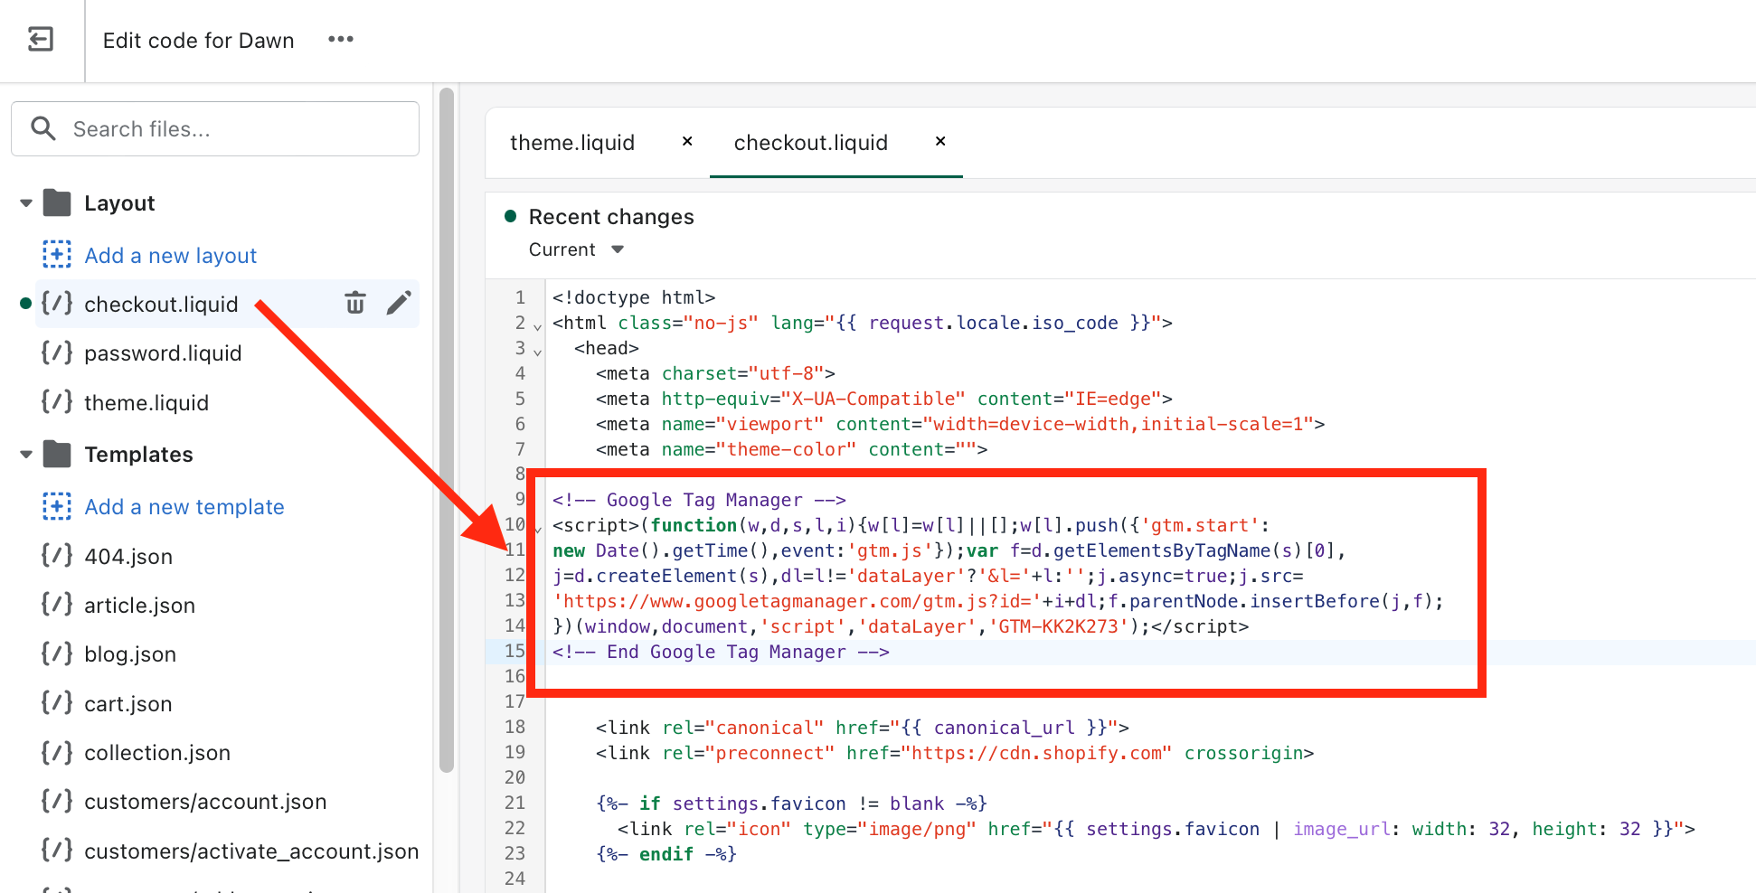Open cart.json template

[x=127, y=704]
